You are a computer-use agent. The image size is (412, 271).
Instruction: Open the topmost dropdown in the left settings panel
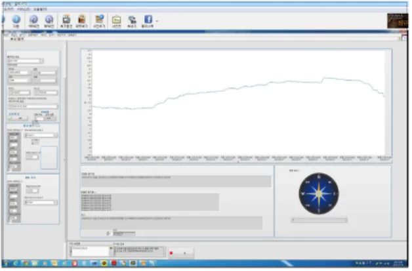pyautogui.click(x=26, y=61)
